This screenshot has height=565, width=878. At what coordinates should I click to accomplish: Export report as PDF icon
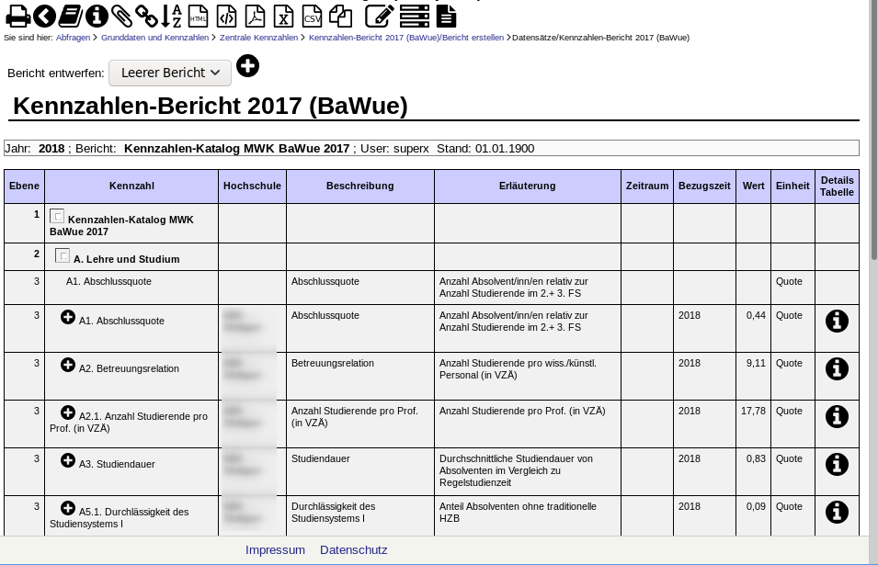[x=255, y=16]
